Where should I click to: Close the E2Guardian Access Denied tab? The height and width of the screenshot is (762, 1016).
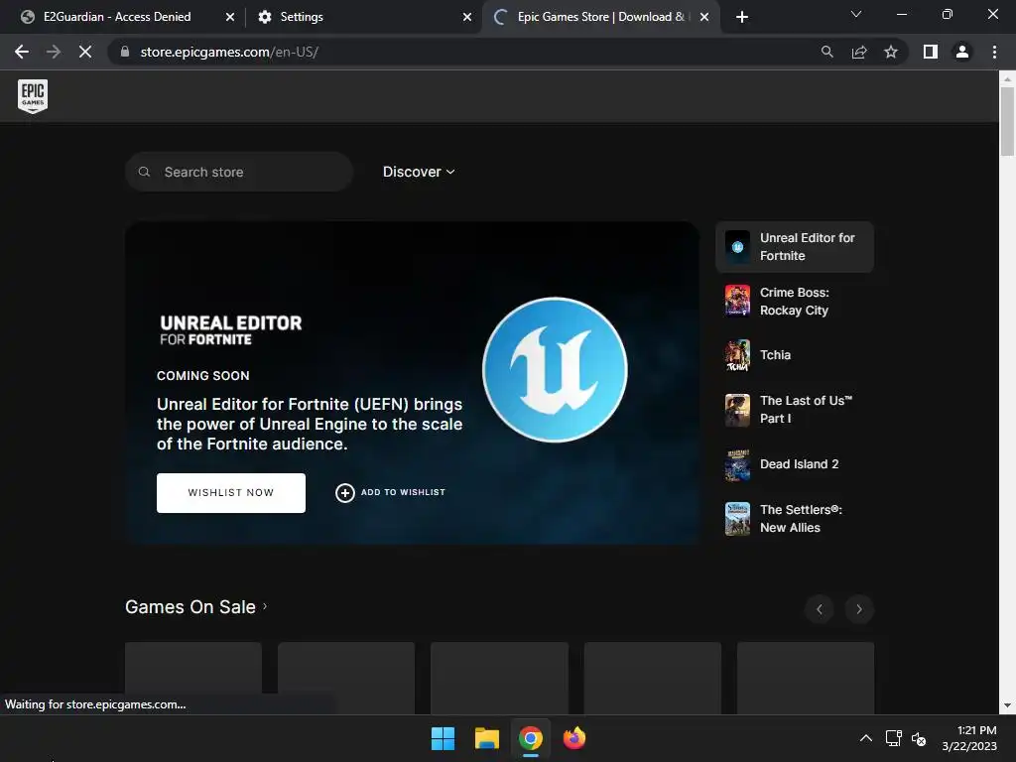coord(230,17)
